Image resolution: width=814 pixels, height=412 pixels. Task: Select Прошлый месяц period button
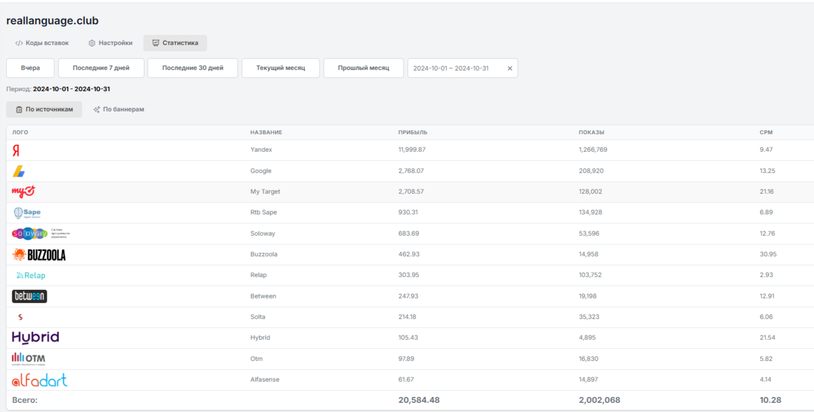(364, 68)
